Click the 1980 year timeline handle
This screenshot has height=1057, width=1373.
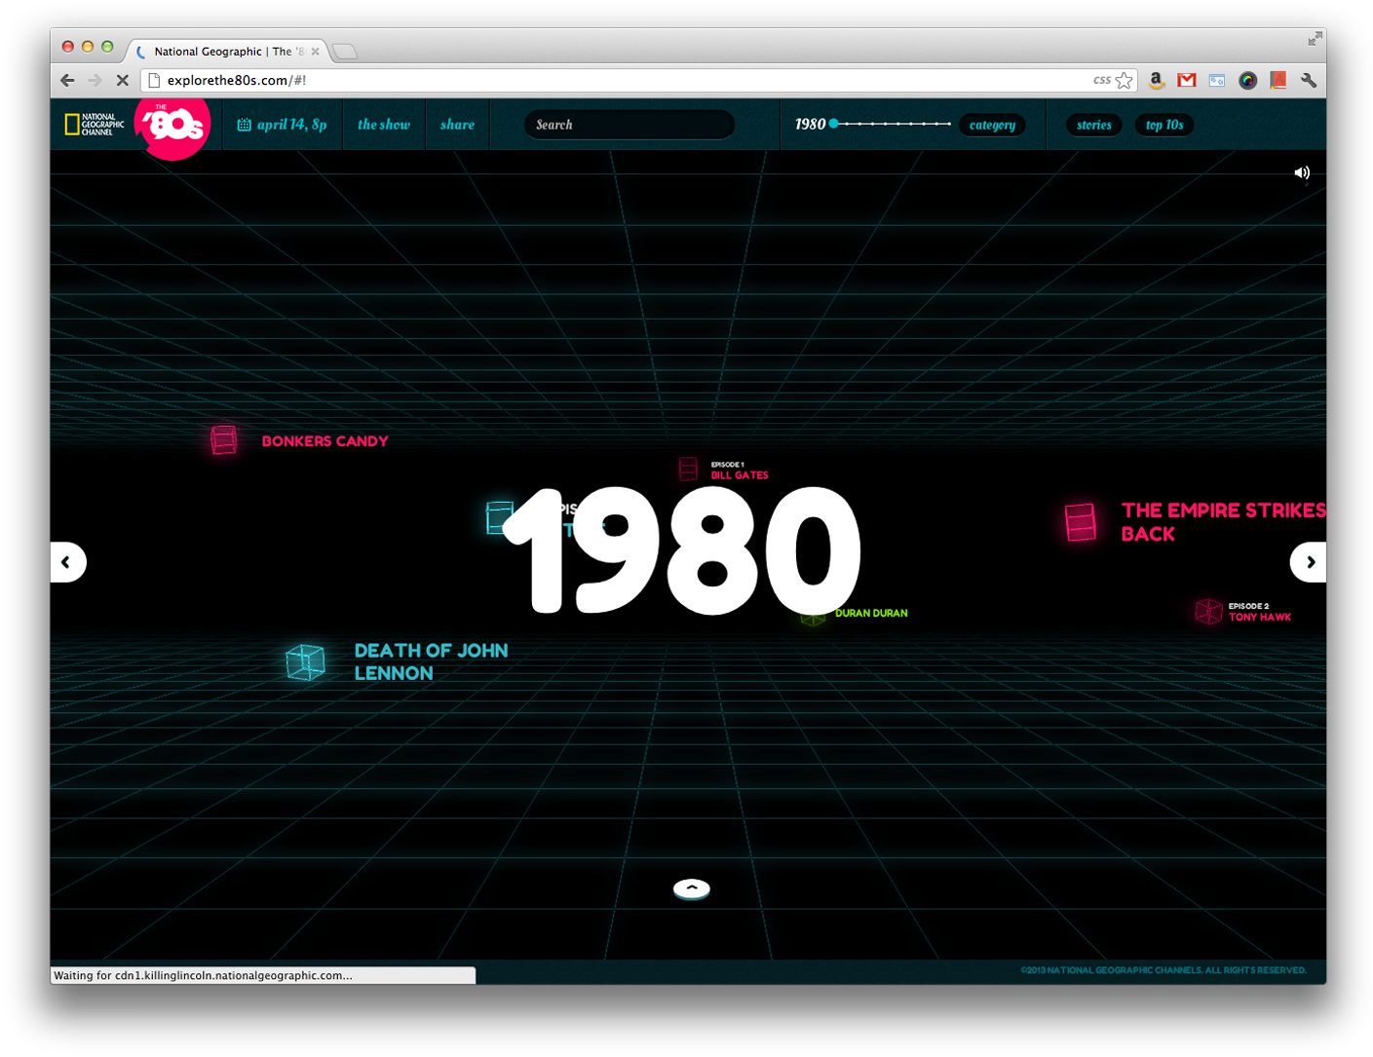(834, 124)
